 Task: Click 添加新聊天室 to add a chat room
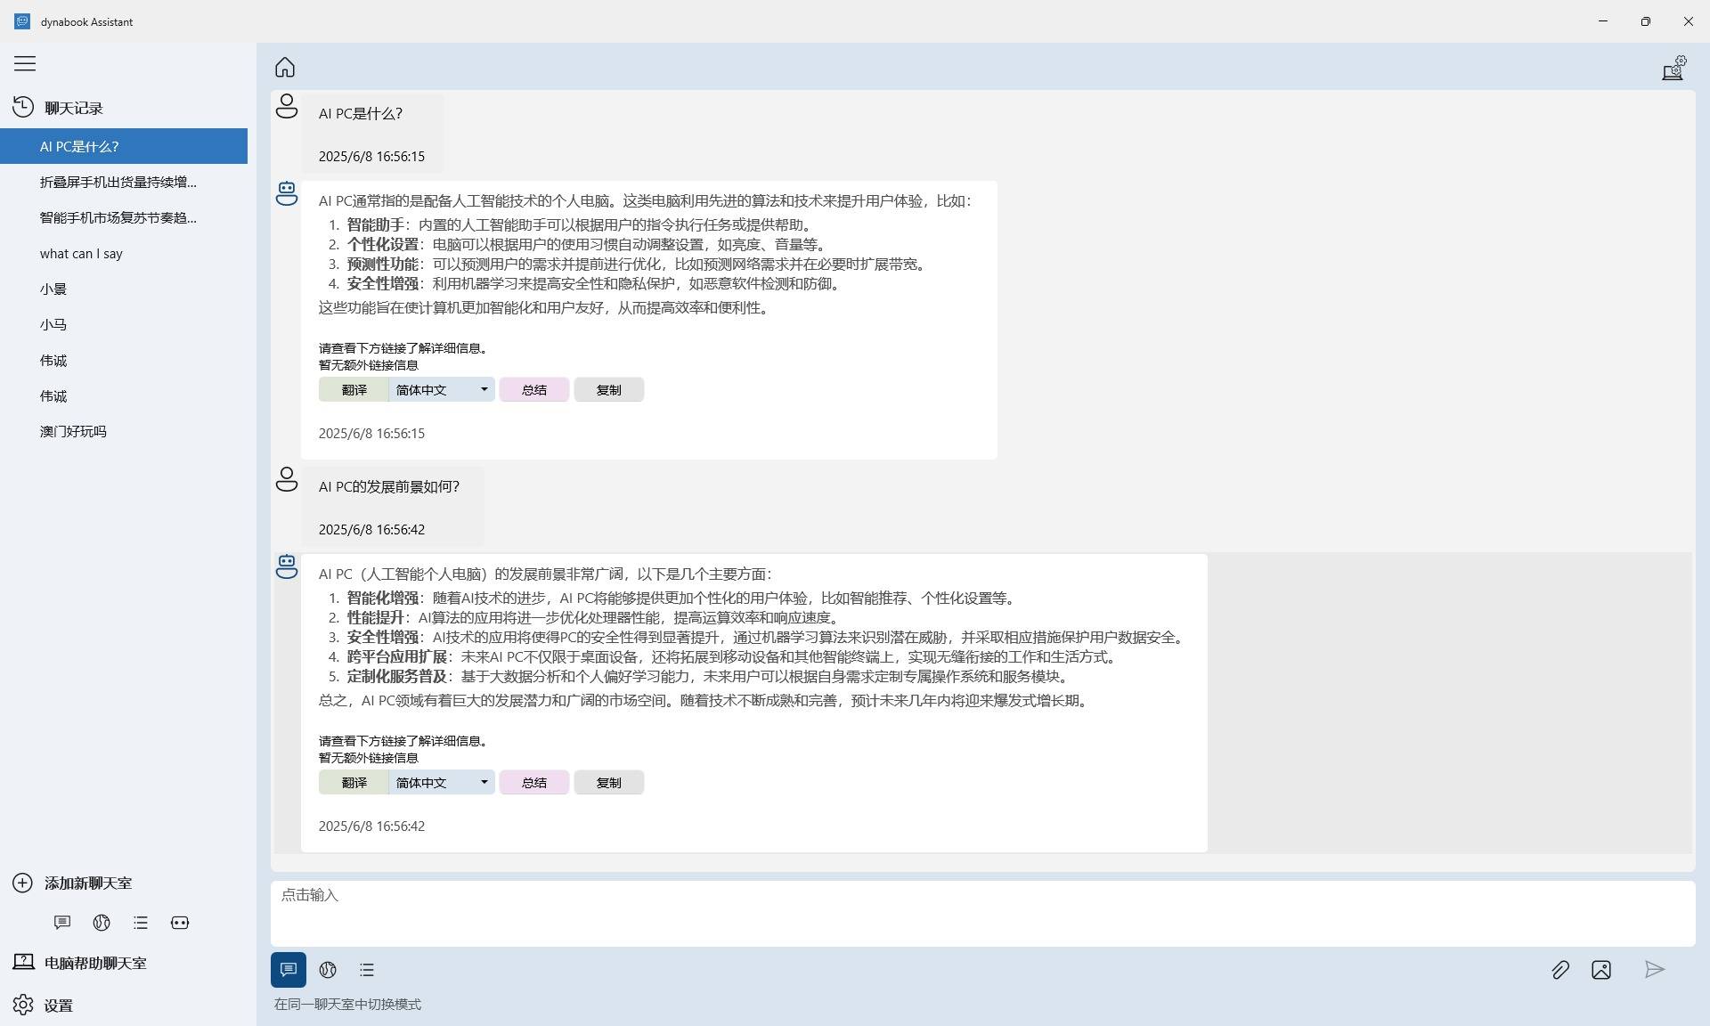click(x=87, y=883)
